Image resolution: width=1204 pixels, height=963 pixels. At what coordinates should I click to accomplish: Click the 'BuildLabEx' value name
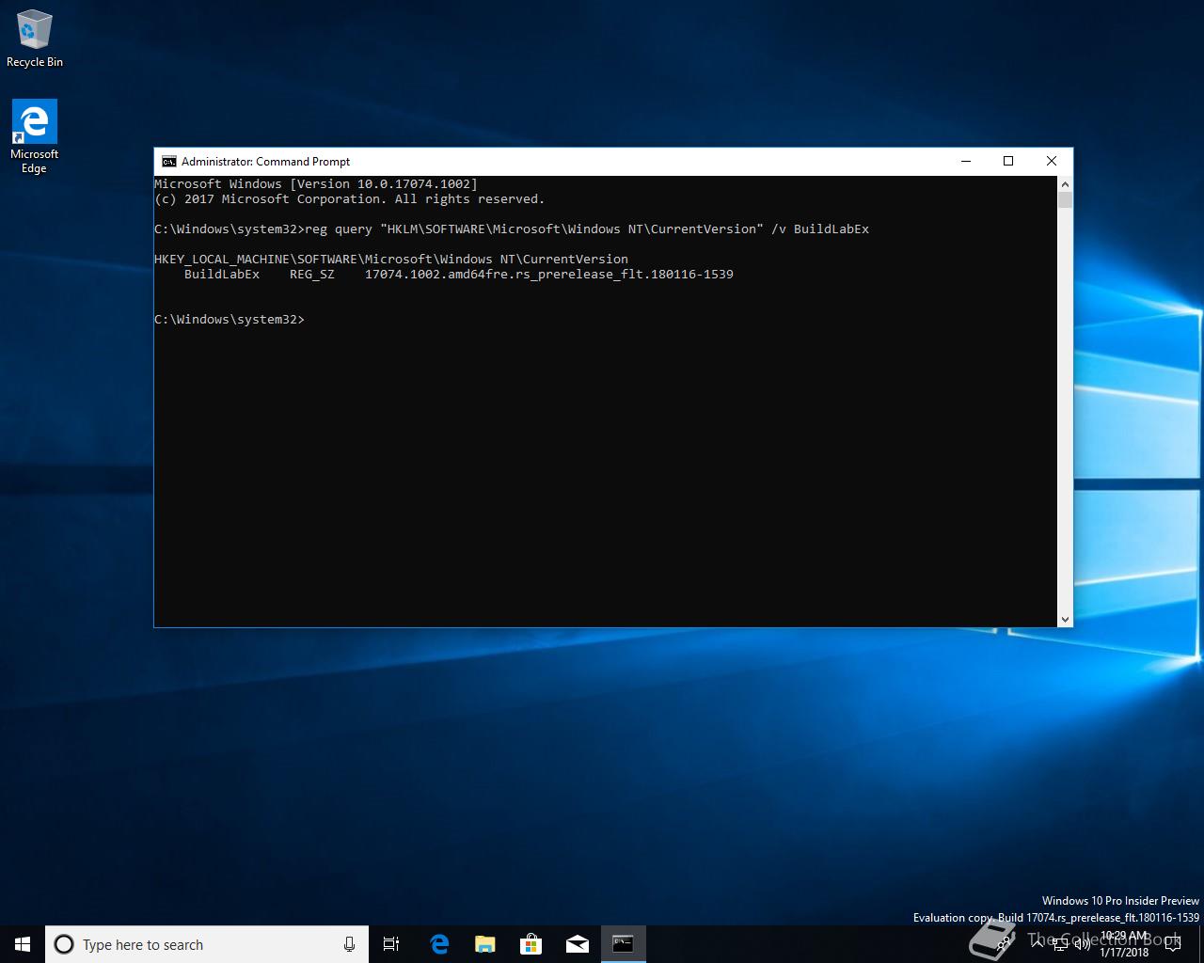pos(222,275)
